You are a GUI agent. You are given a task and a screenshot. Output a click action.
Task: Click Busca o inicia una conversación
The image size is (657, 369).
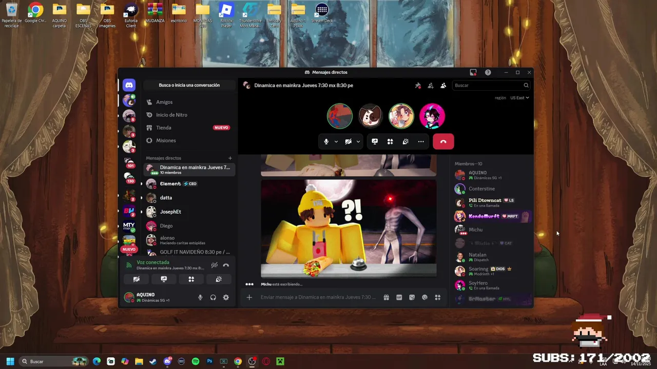pos(189,85)
